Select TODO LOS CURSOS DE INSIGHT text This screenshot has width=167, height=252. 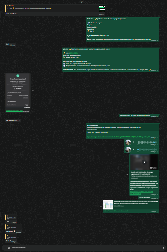(x=97, y=133)
